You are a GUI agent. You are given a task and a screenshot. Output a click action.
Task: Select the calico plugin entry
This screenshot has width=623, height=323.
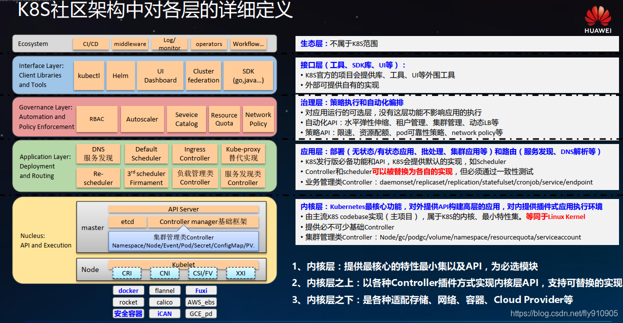164,302
